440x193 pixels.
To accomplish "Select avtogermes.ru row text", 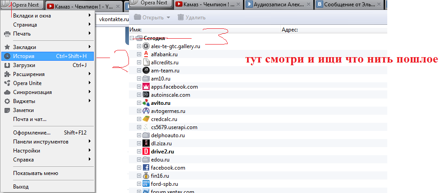I will click(x=168, y=111).
